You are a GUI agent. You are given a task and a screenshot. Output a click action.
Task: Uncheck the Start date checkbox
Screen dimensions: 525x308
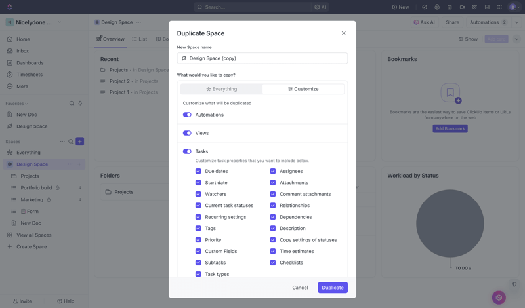pos(198,183)
